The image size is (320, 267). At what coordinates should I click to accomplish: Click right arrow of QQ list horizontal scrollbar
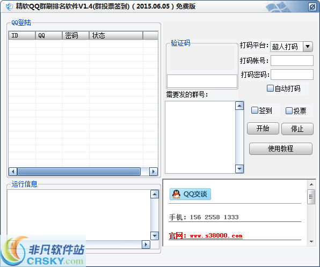pyautogui.click(x=154, y=172)
